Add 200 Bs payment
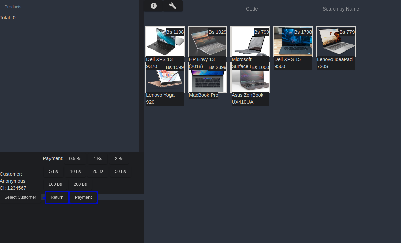 [80, 184]
